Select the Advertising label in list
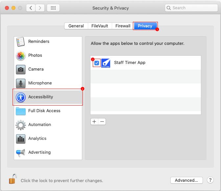 (39, 152)
